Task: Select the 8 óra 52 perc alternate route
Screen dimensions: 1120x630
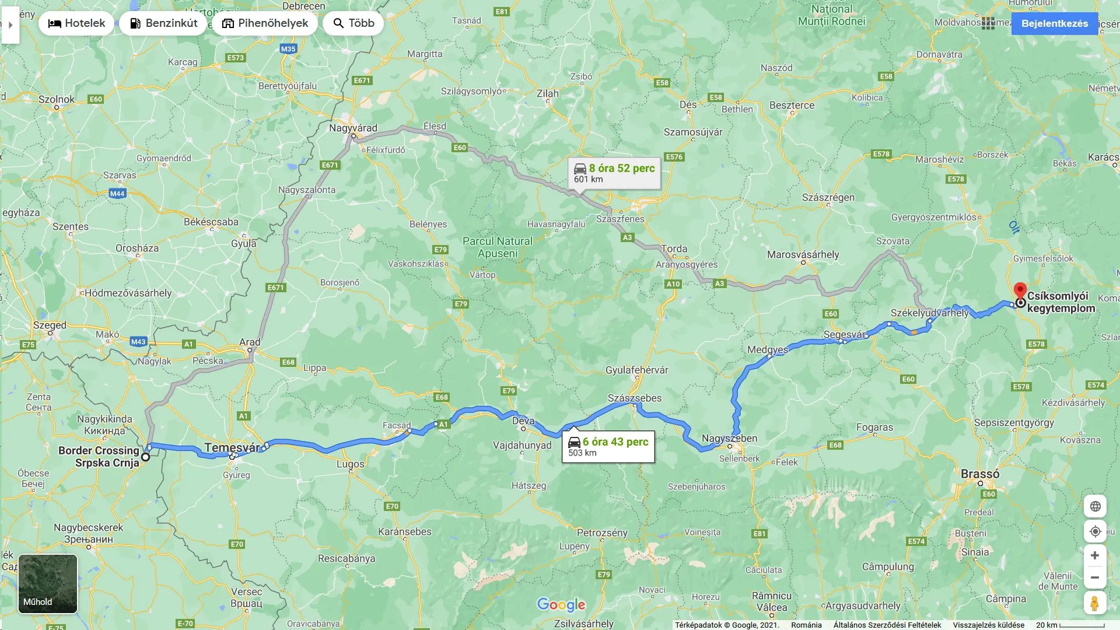Action: click(614, 173)
